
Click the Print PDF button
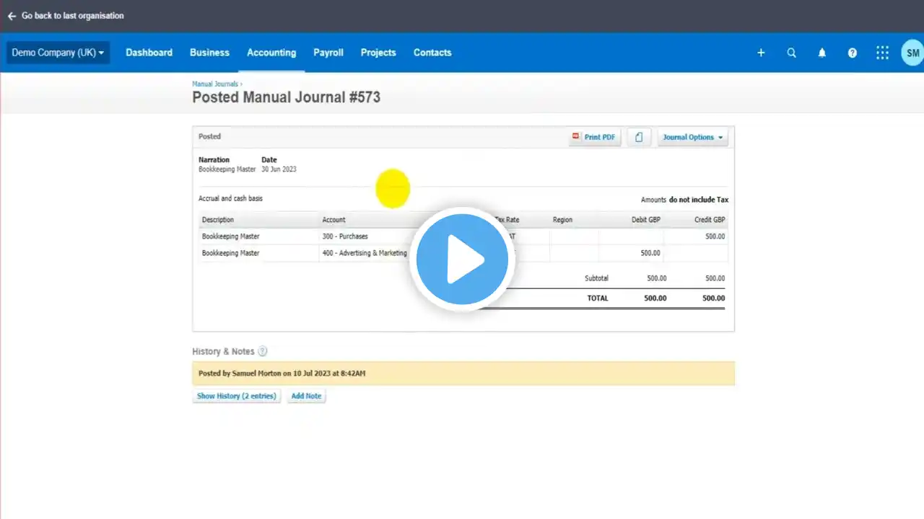(x=595, y=137)
